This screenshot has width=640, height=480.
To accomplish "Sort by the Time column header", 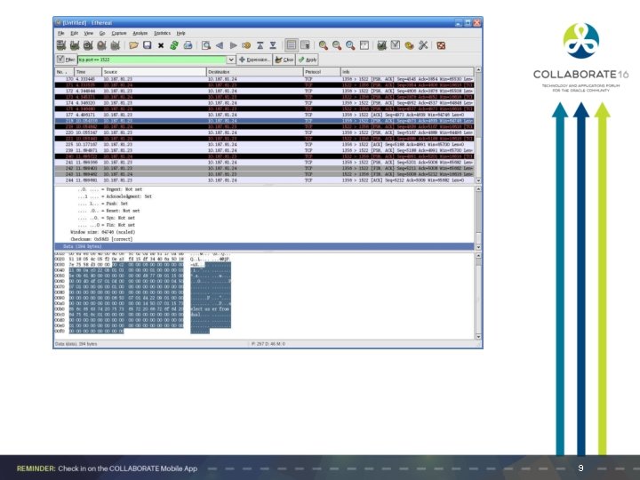I will click(x=88, y=72).
